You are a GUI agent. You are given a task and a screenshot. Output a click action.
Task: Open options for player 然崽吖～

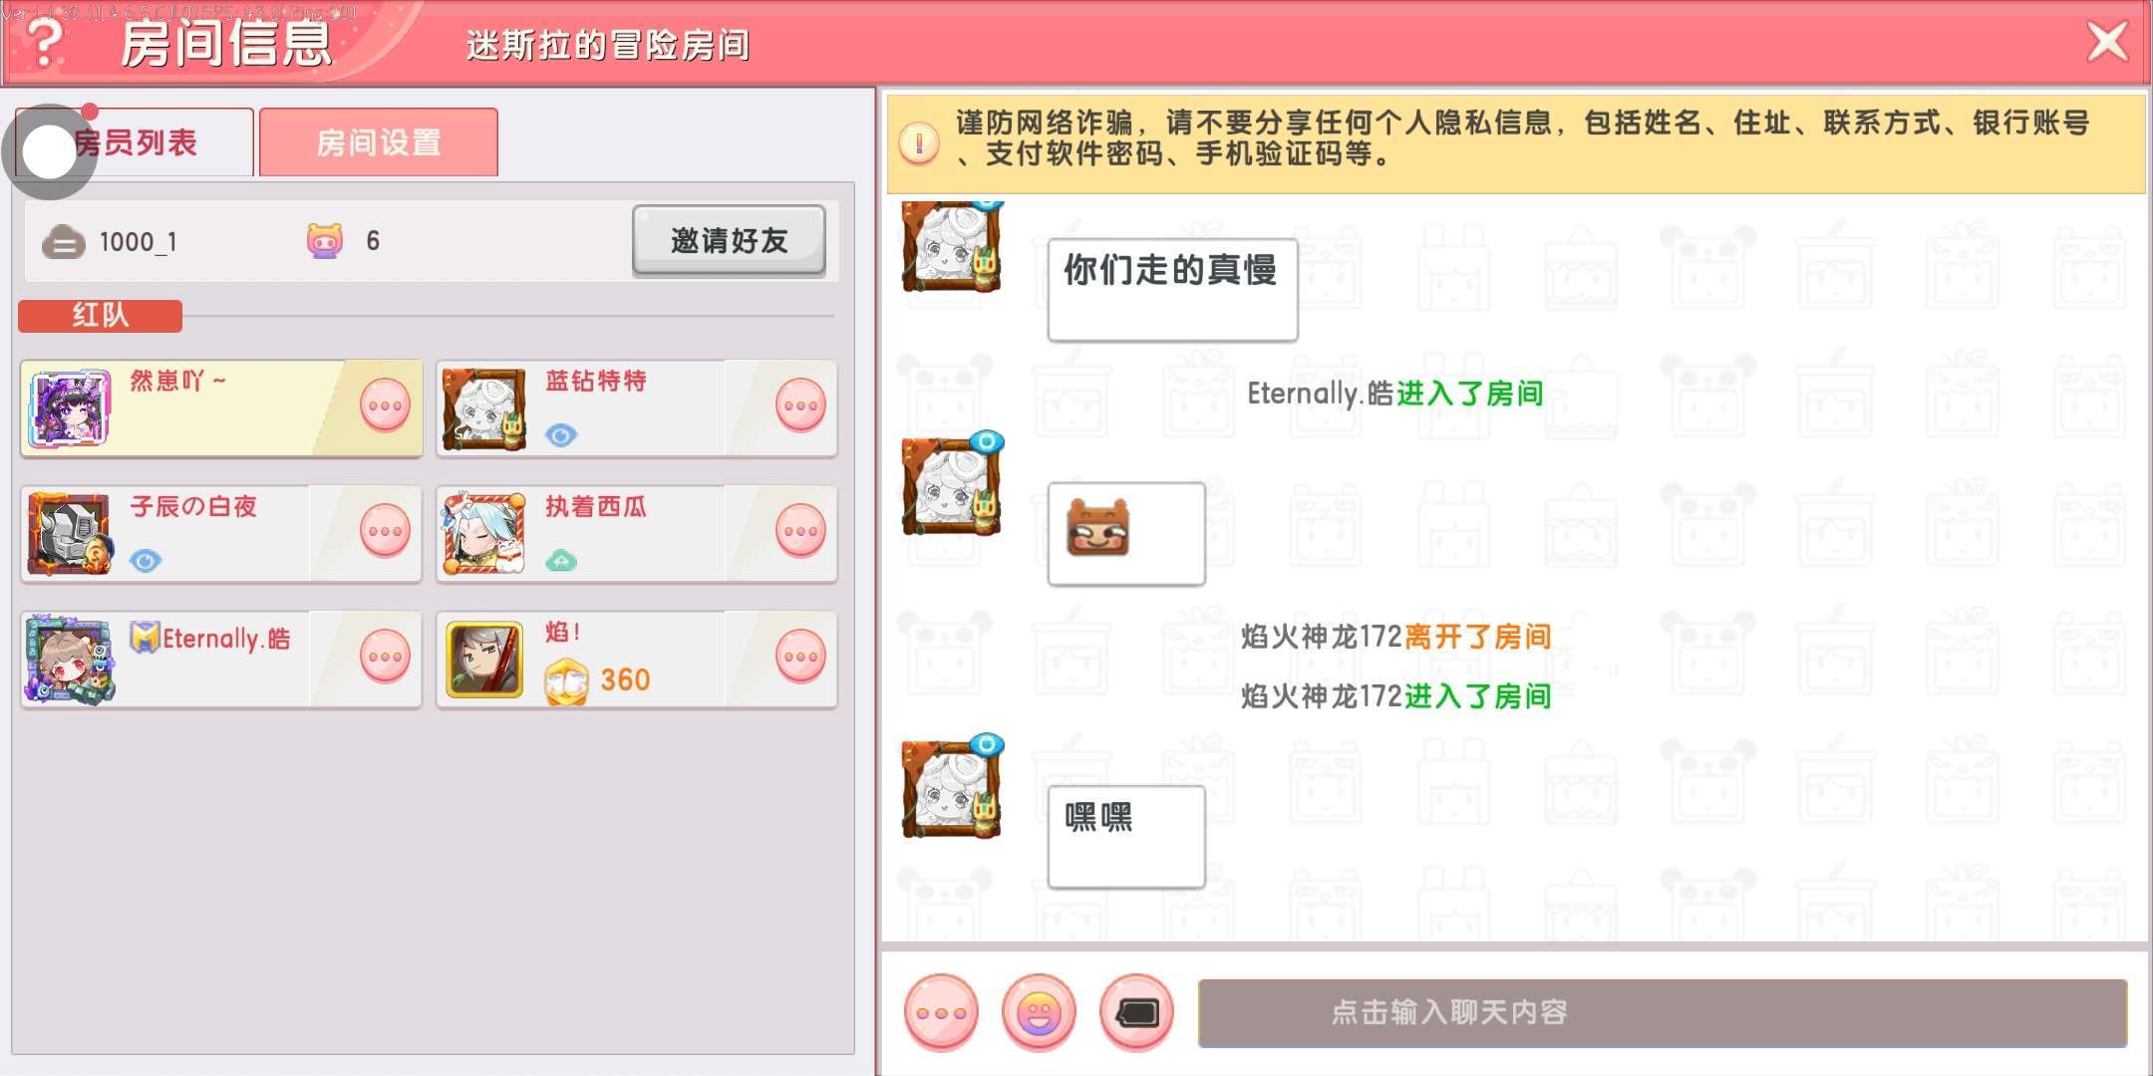point(385,406)
